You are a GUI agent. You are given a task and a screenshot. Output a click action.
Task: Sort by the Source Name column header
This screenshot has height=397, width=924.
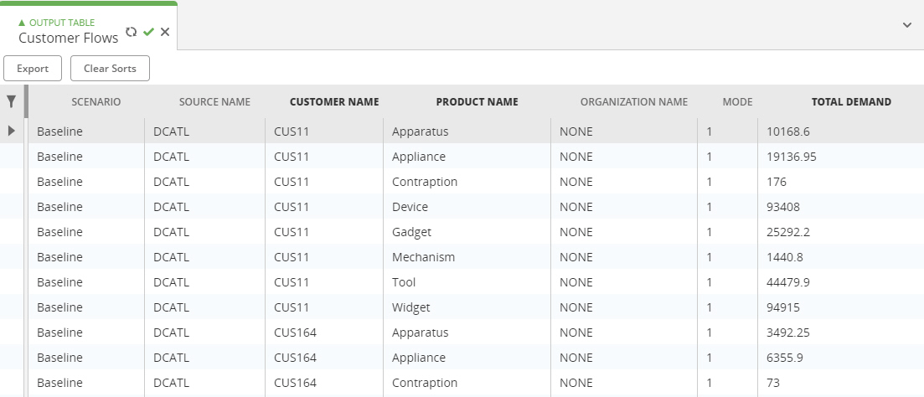(214, 102)
